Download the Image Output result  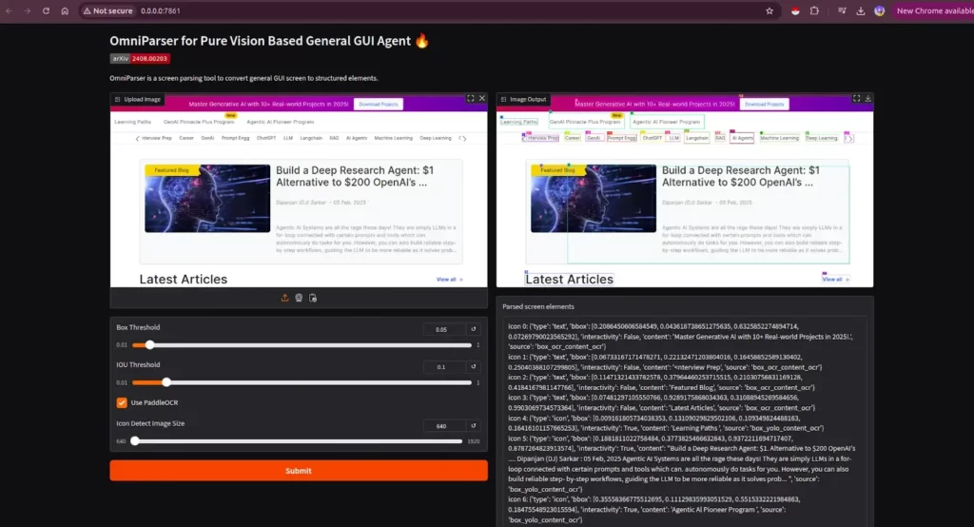click(868, 99)
